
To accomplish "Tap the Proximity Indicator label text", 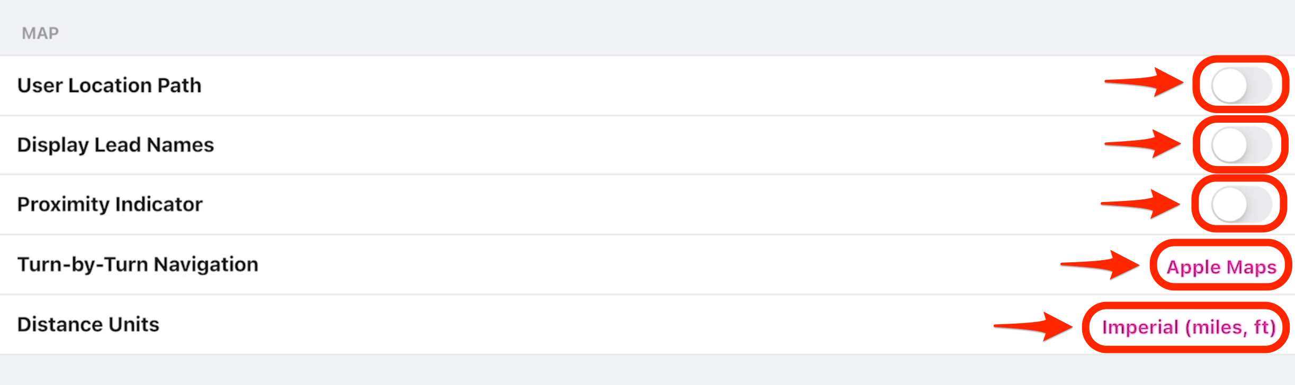I will 110,205.
